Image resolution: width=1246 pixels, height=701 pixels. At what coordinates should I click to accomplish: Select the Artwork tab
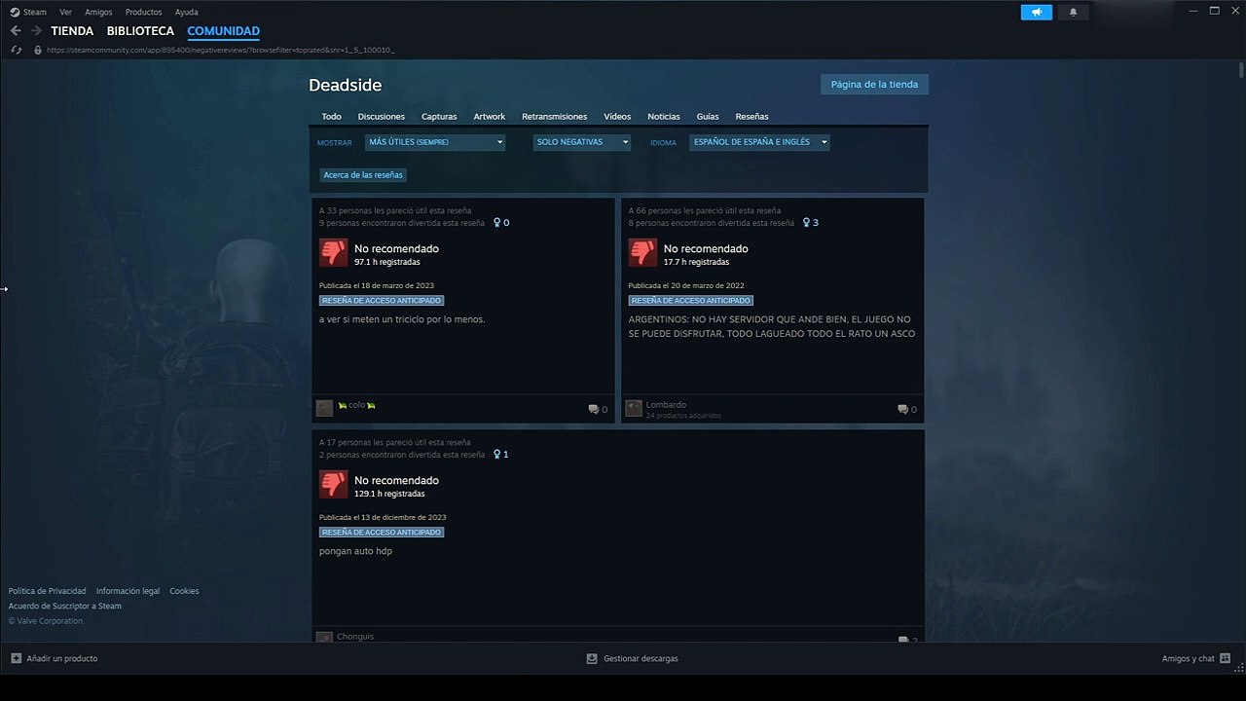click(x=490, y=116)
